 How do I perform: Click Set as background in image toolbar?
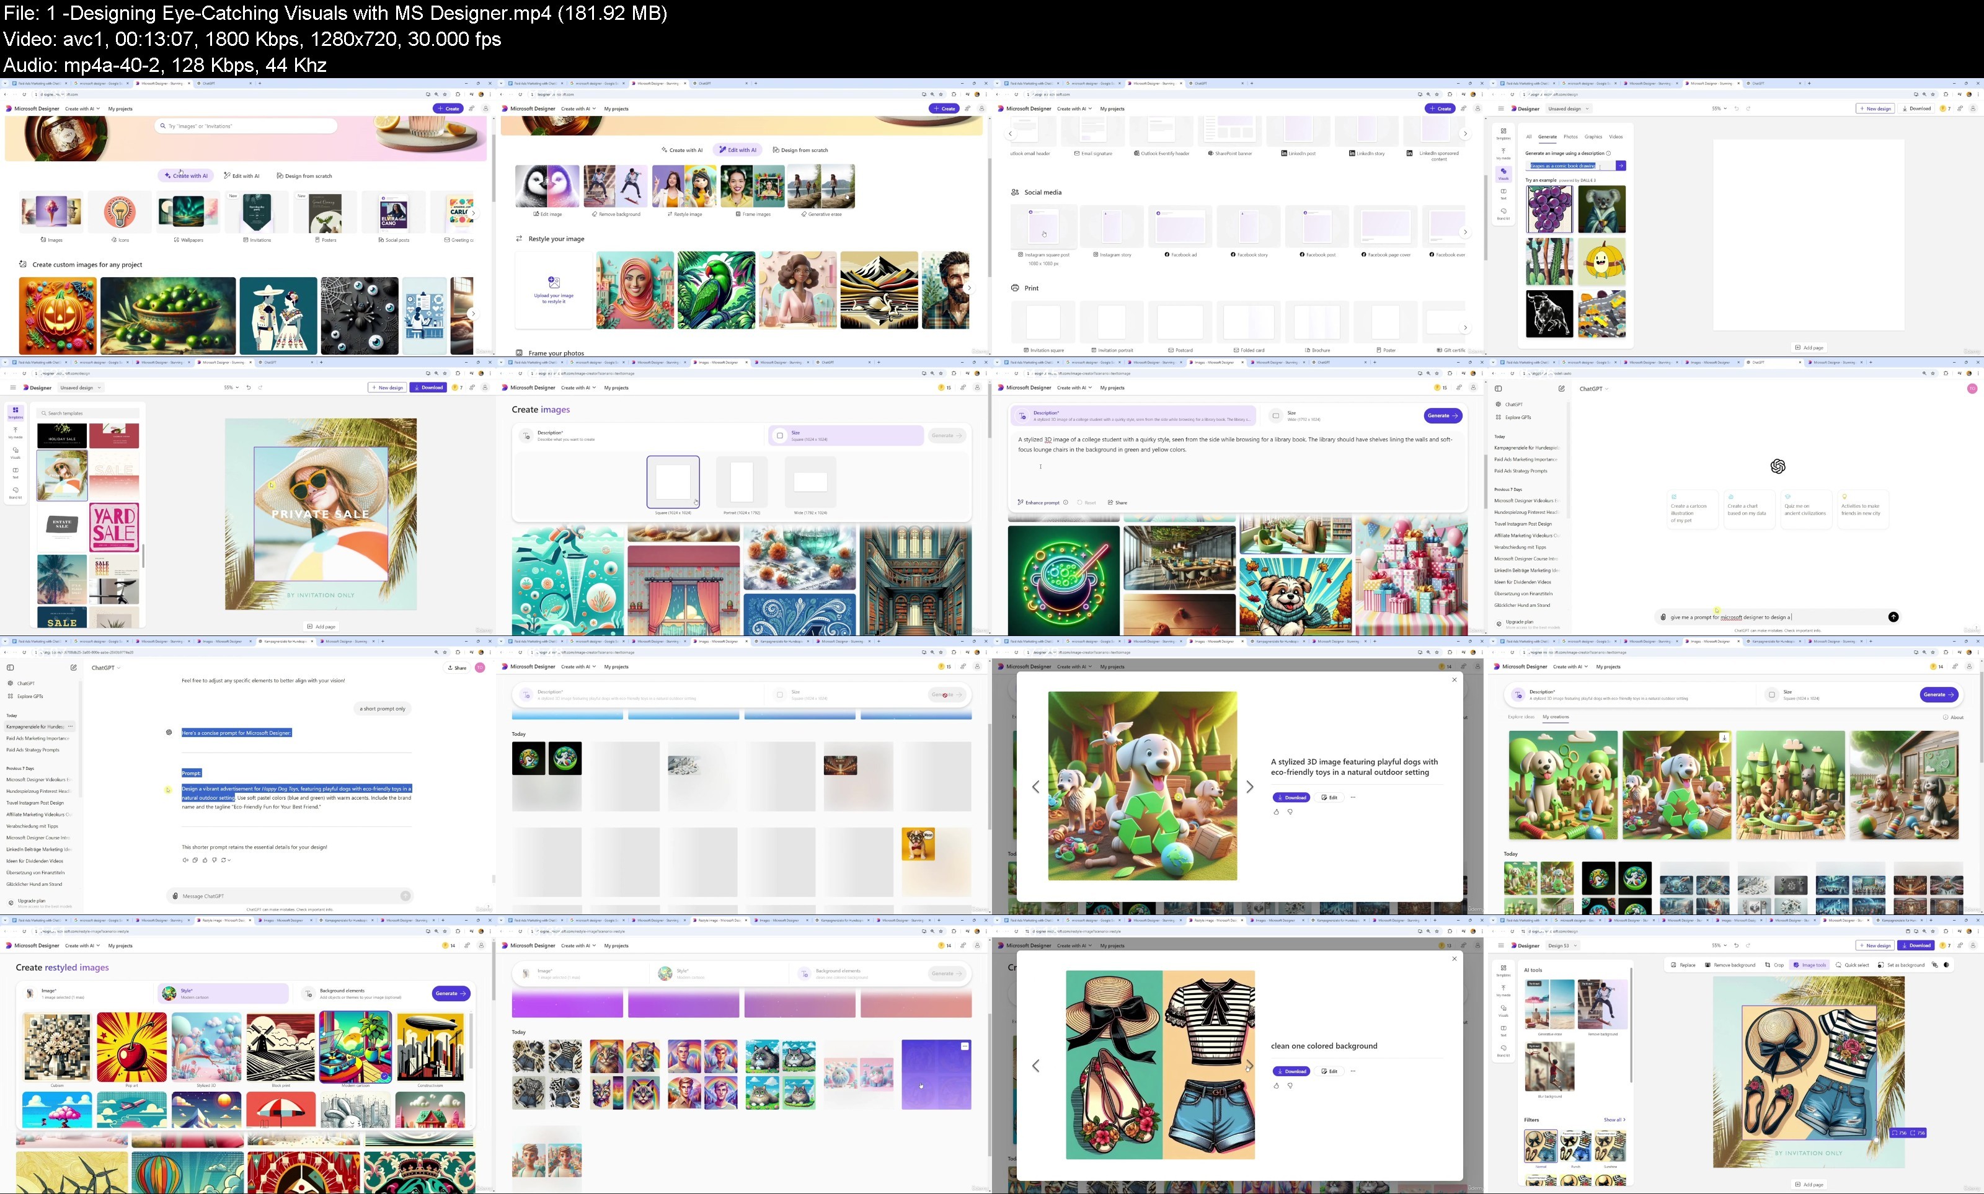point(1900,965)
